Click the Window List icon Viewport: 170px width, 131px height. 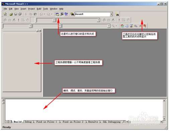[66, 14]
